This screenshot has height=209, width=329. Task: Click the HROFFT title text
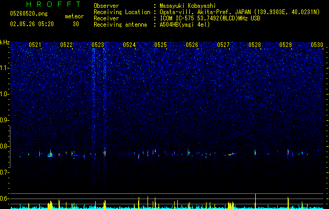[x=54, y=4]
